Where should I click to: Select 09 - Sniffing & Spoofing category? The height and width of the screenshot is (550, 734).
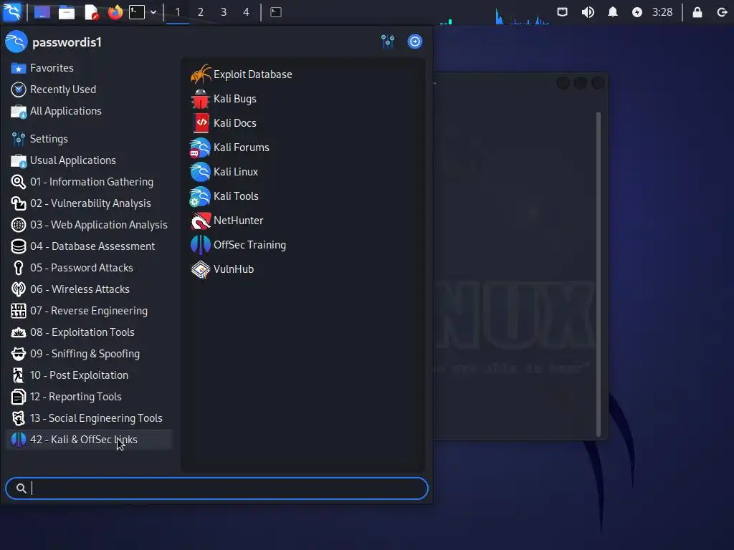[x=89, y=354]
